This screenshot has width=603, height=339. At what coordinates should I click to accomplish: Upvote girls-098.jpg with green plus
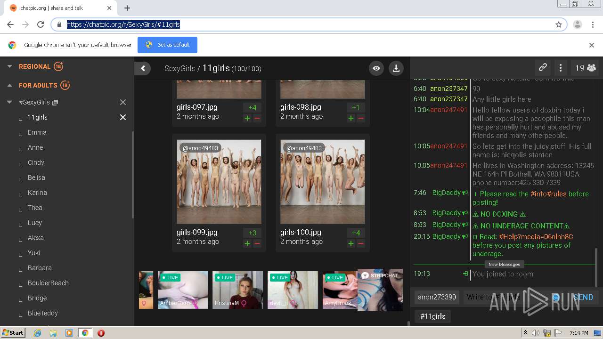[x=351, y=118]
